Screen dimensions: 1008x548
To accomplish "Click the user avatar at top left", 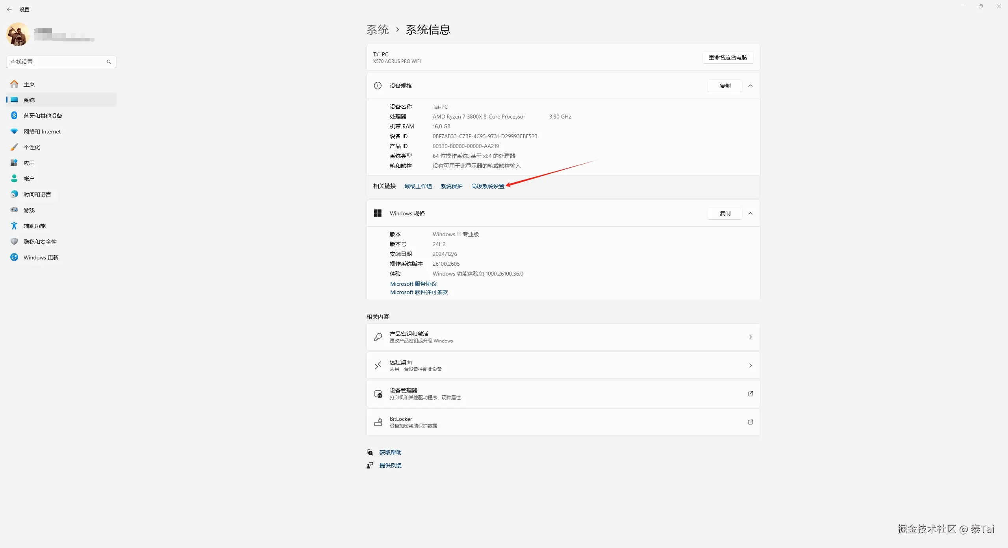I will pyautogui.click(x=17, y=34).
